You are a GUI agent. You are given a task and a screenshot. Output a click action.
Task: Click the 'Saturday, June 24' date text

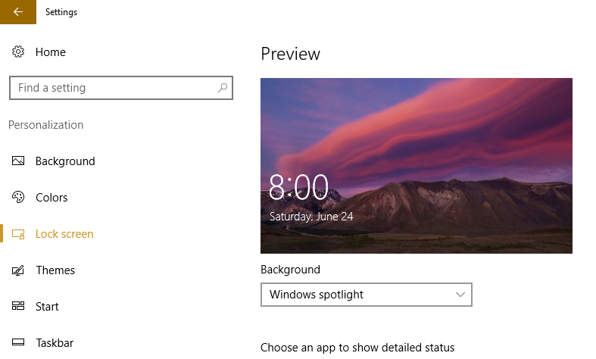tap(311, 217)
